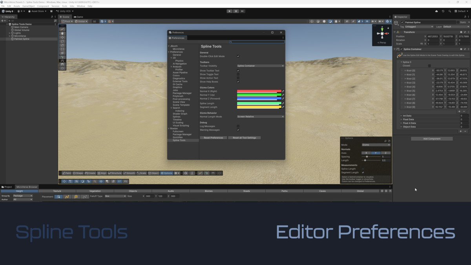Click the PS toggle in lower overlay toolbar

point(126,181)
